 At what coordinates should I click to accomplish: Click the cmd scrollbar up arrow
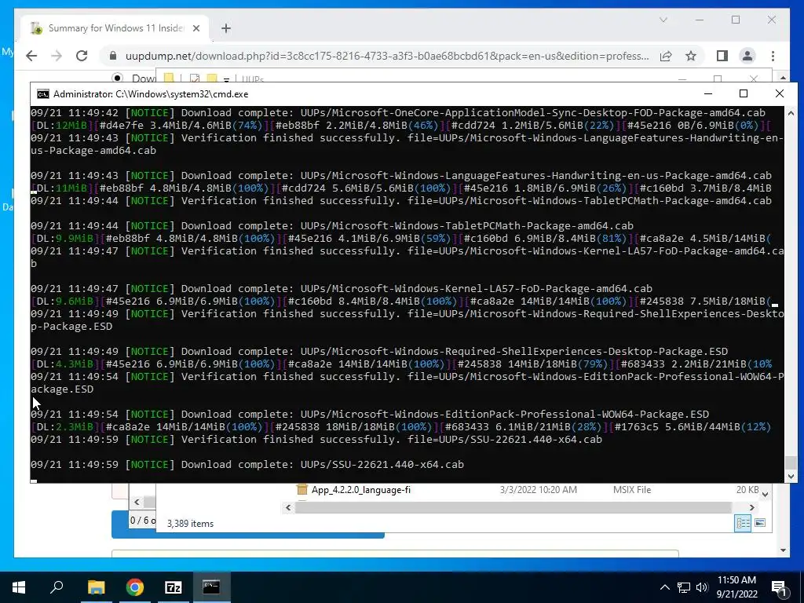[x=791, y=113]
